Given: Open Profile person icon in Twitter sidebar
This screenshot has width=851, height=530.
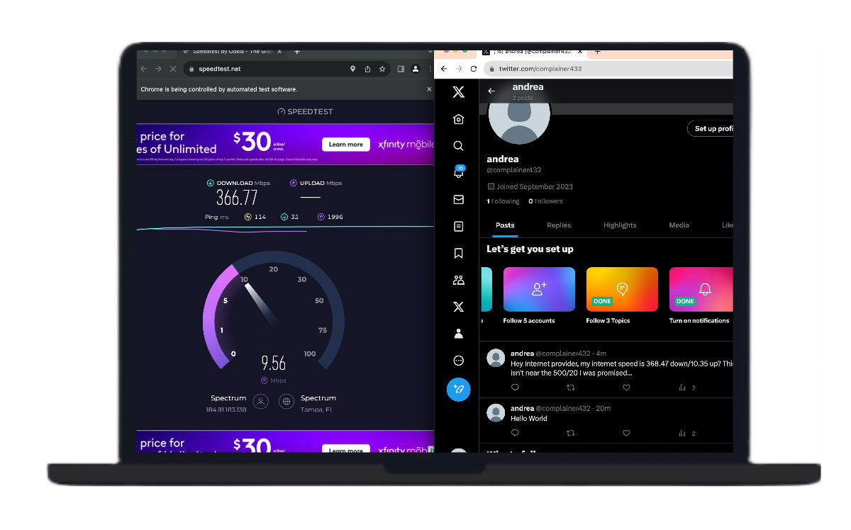Looking at the screenshot, I should coord(458,334).
